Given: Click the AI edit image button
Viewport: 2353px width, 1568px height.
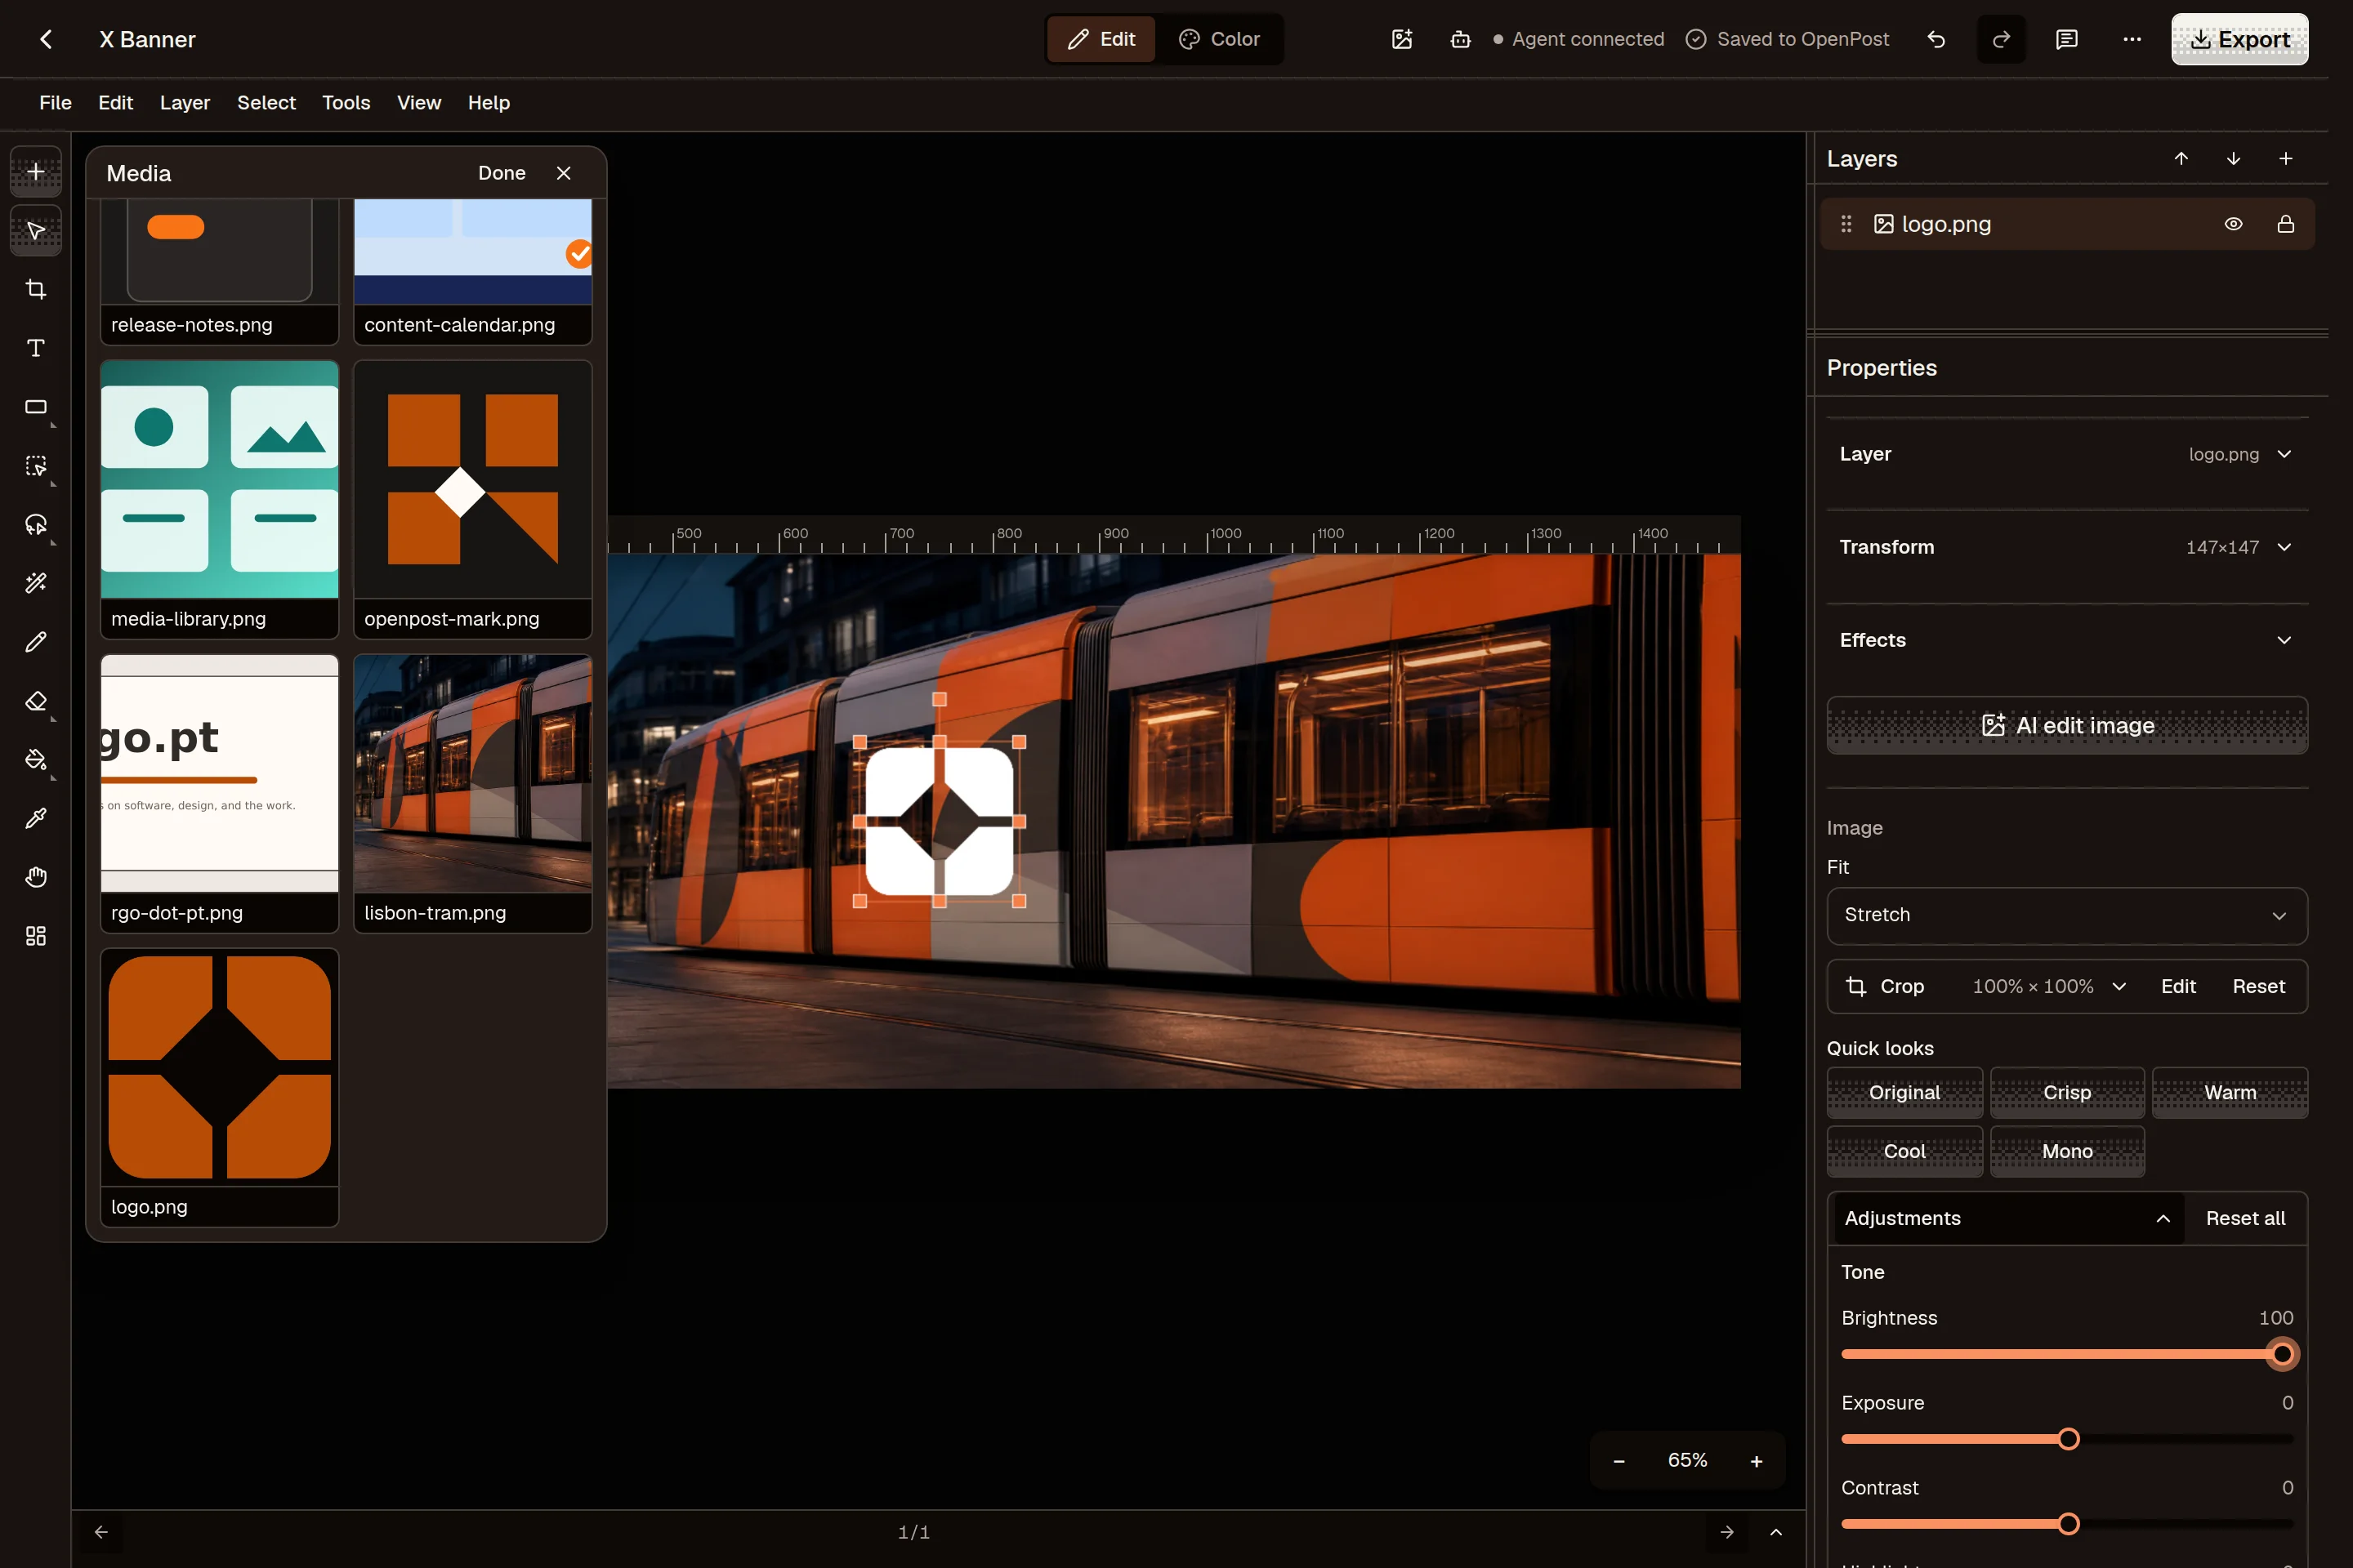Looking at the screenshot, I should [2068, 725].
